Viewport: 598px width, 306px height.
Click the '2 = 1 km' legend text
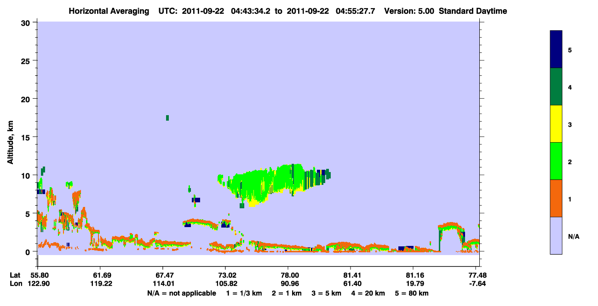pyautogui.click(x=287, y=293)
